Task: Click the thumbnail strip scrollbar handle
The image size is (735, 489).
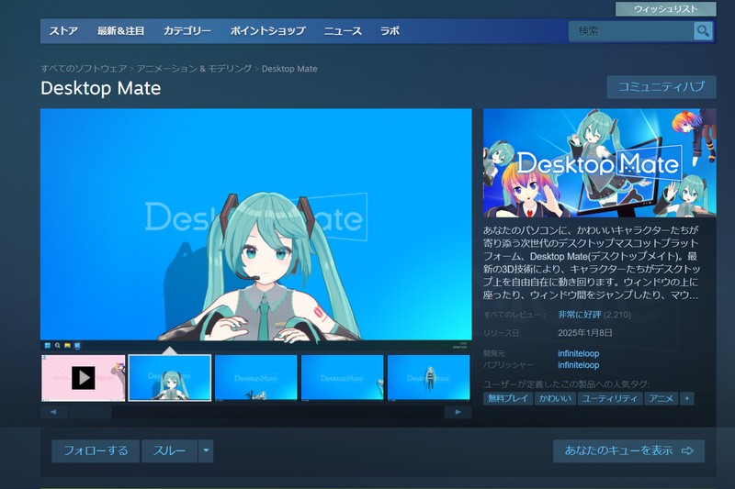Action: coord(90,412)
